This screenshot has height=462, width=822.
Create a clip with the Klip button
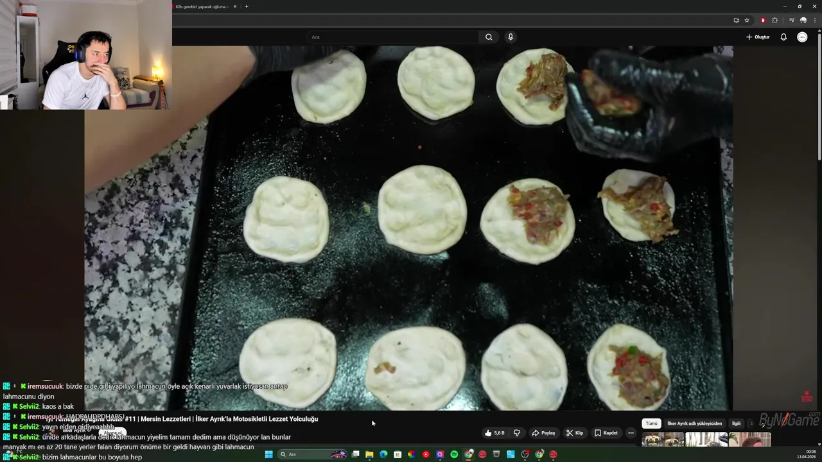[x=575, y=433]
